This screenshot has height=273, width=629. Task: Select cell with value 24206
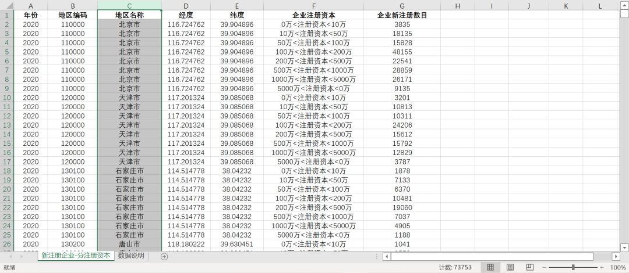(402, 125)
